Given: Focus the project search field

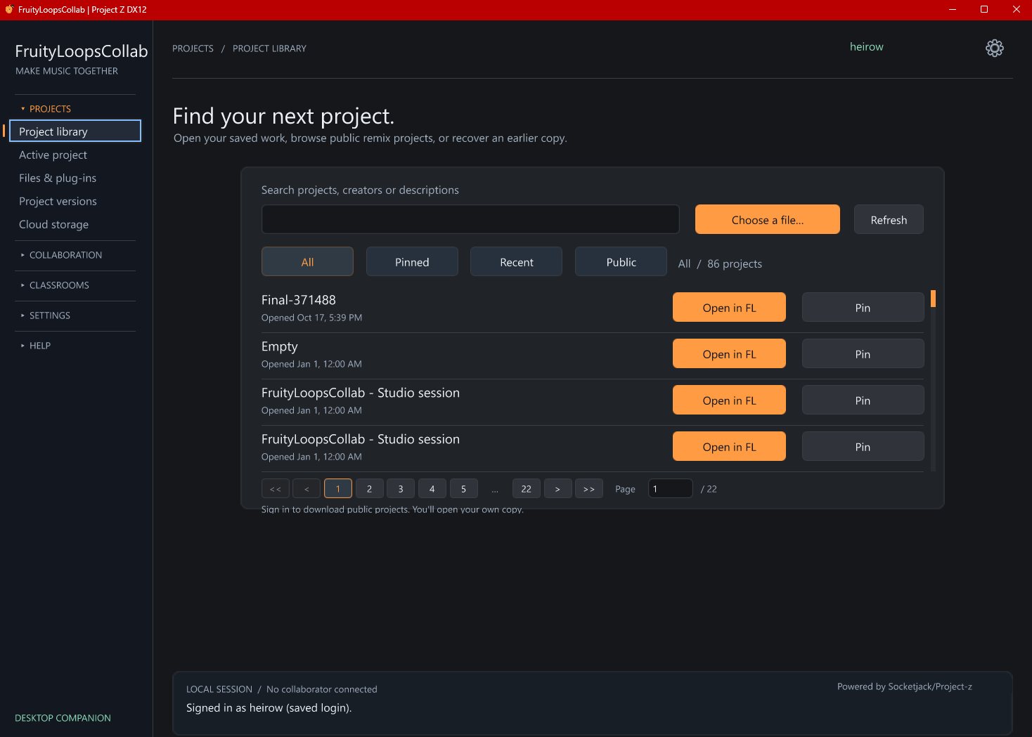Looking at the screenshot, I should tap(470, 219).
